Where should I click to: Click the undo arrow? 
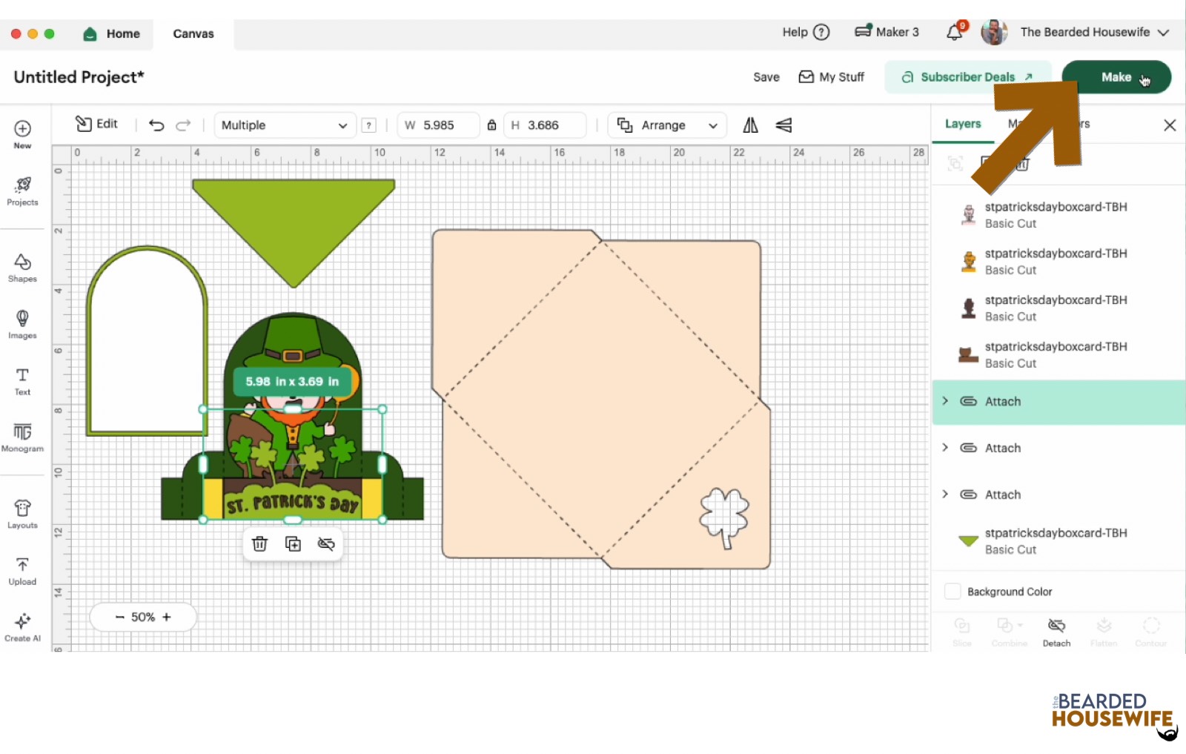point(156,125)
